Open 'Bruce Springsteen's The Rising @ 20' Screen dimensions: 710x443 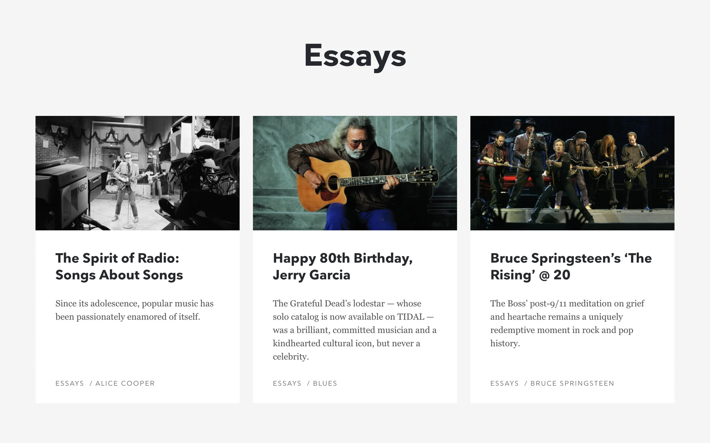click(x=571, y=267)
